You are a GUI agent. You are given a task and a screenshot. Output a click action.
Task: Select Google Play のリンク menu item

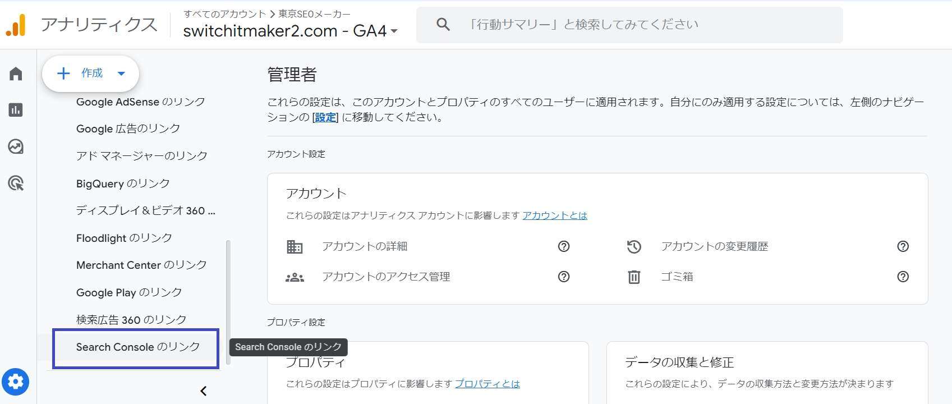129,292
